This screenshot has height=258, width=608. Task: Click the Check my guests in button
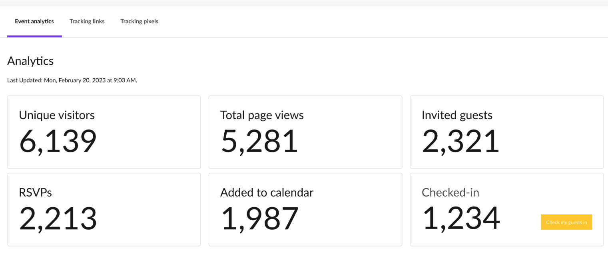pyautogui.click(x=566, y=222)
